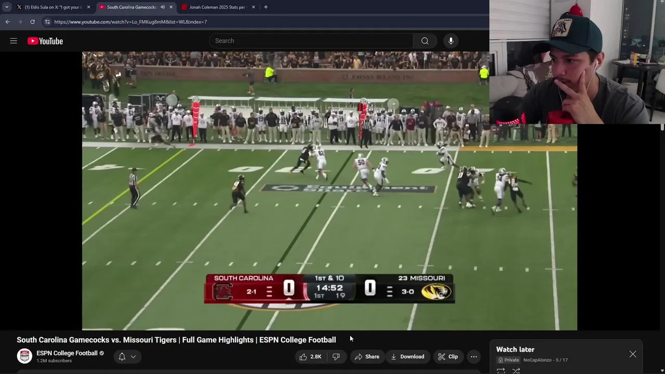Dislike the video
The width and height of the screenshot is (665, 374).
point(336,357)
